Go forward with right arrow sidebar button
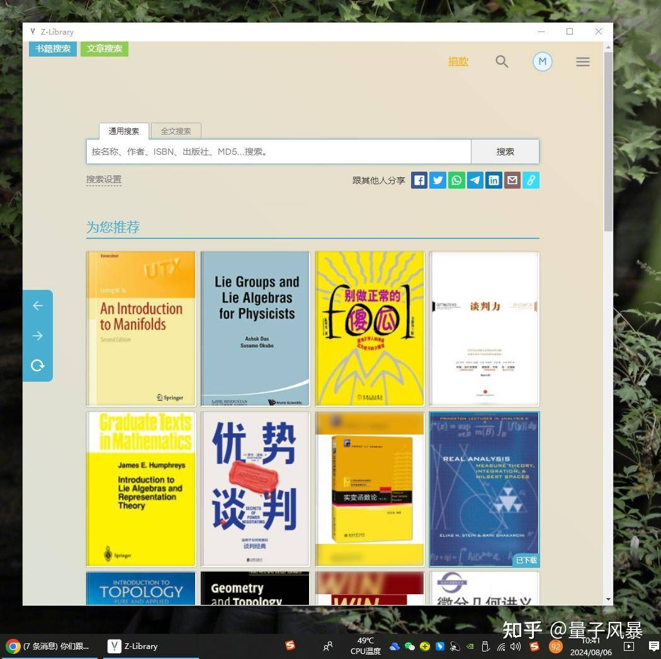This screenshot has height=659, width=661. (x=38, y=336)
